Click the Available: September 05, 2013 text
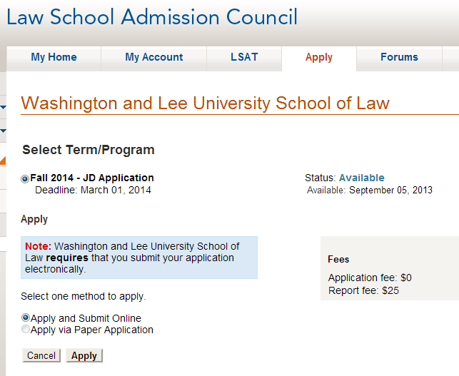459x376 pixels. coord(370,190)
